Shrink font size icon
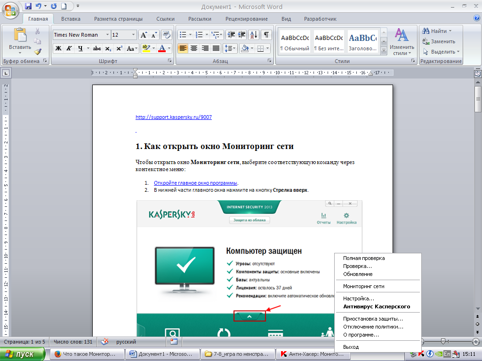482x361 pixels. pos(154,35)
